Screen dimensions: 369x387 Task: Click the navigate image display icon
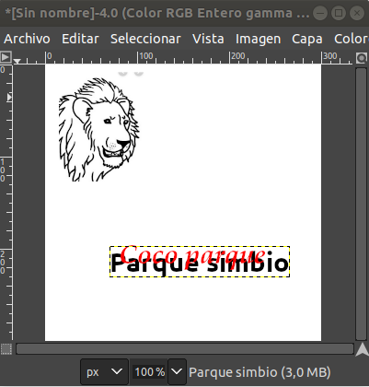(362, 349)
